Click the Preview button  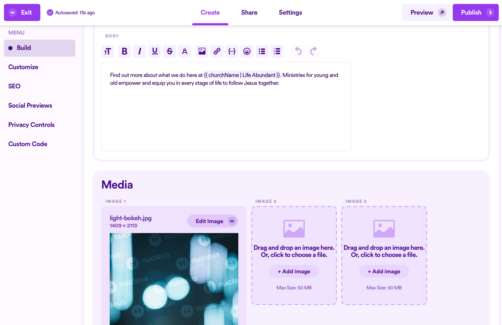coord(426,12)
